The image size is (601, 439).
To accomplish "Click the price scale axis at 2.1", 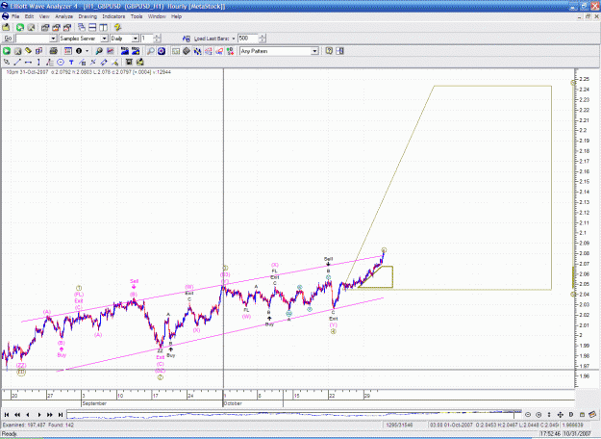I will [583, 233].
